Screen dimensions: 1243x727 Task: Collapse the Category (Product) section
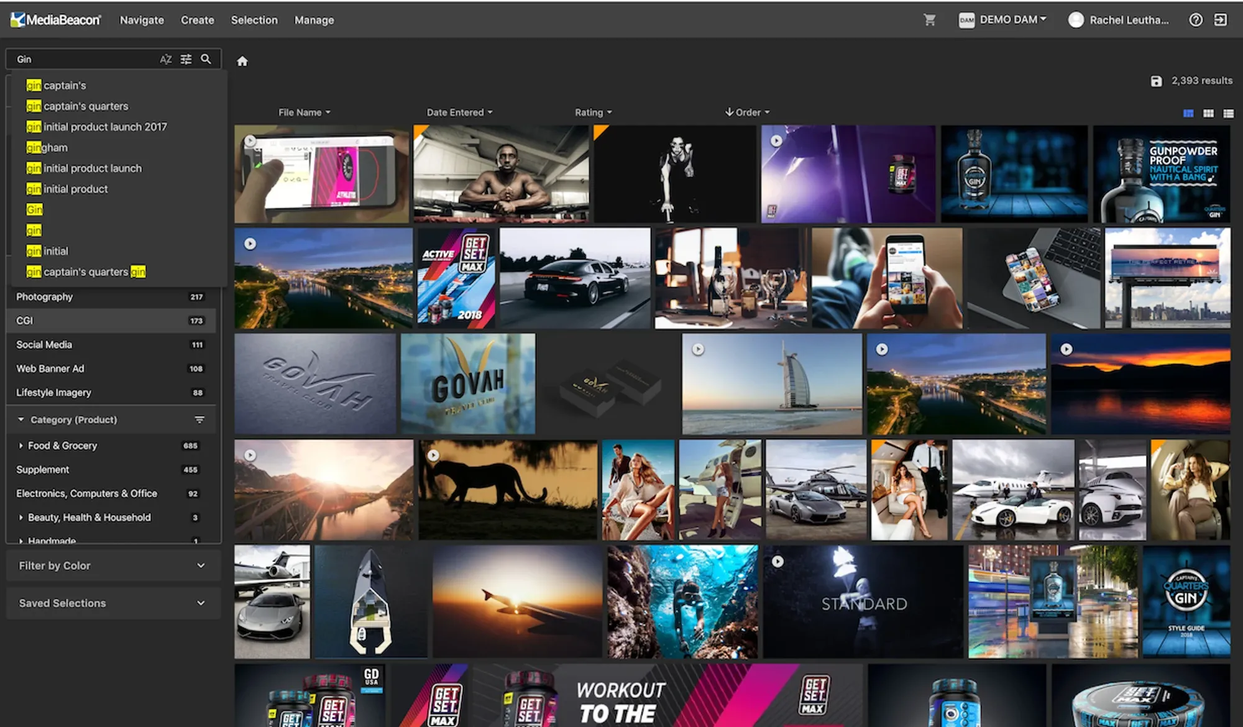21,419
